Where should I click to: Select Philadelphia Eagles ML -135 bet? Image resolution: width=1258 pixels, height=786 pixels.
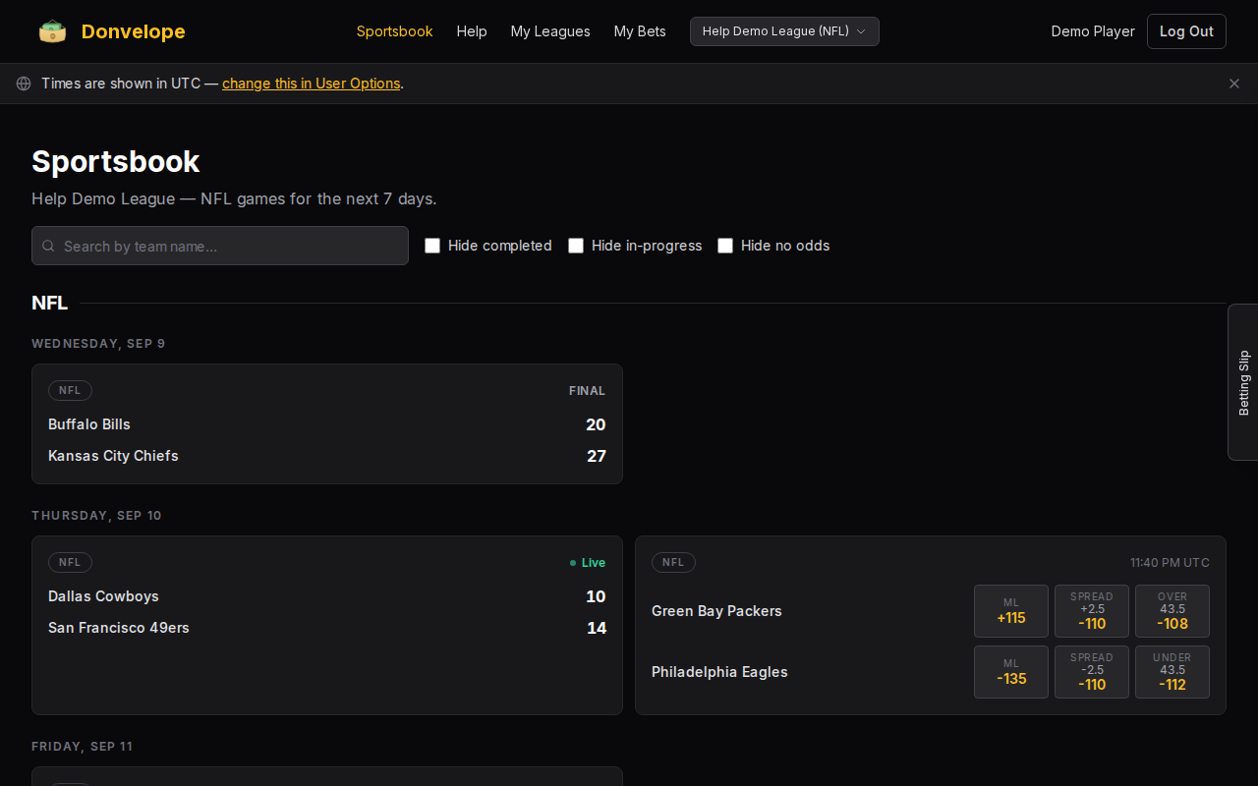click(1011, 672)
